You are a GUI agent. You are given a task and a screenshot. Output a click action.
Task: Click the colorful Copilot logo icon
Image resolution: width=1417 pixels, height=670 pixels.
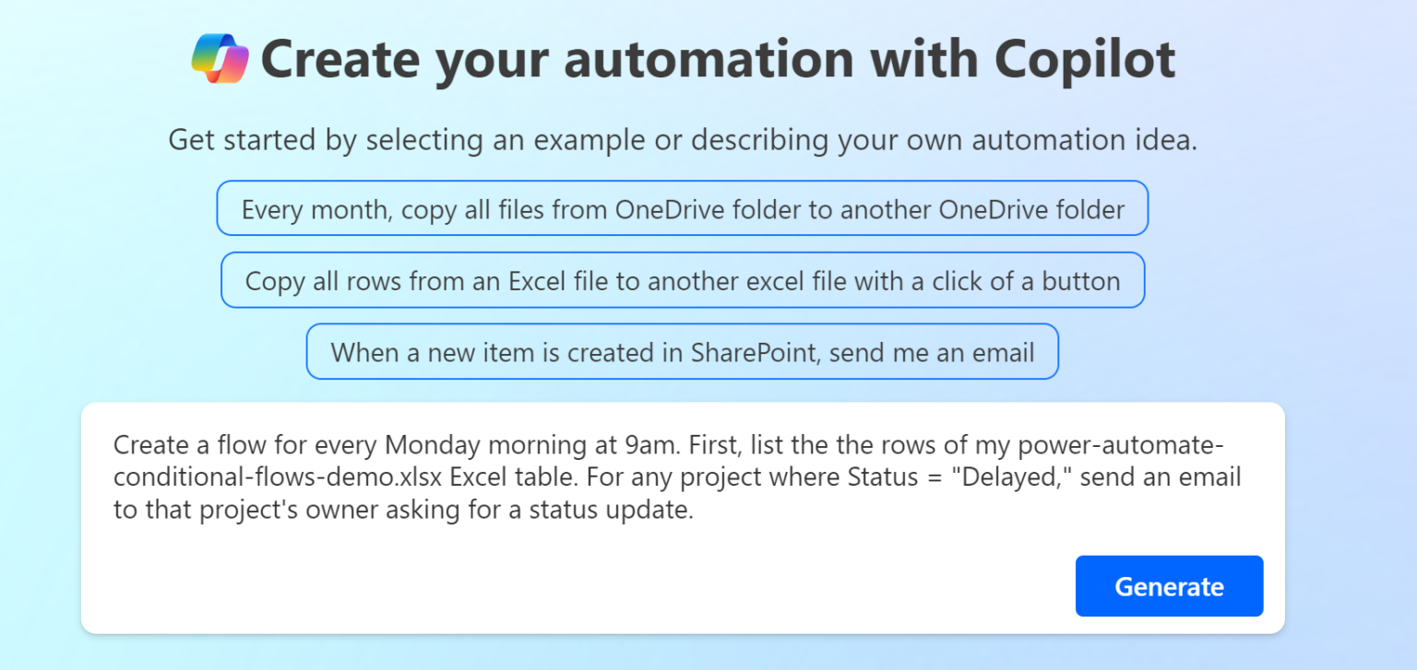[x=220, y=59]
